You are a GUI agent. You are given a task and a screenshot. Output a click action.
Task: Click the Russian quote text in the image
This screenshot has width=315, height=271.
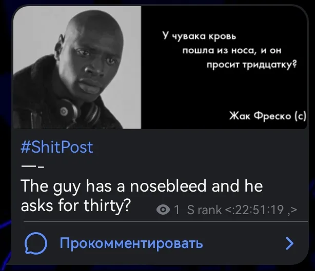coord(229,50)
